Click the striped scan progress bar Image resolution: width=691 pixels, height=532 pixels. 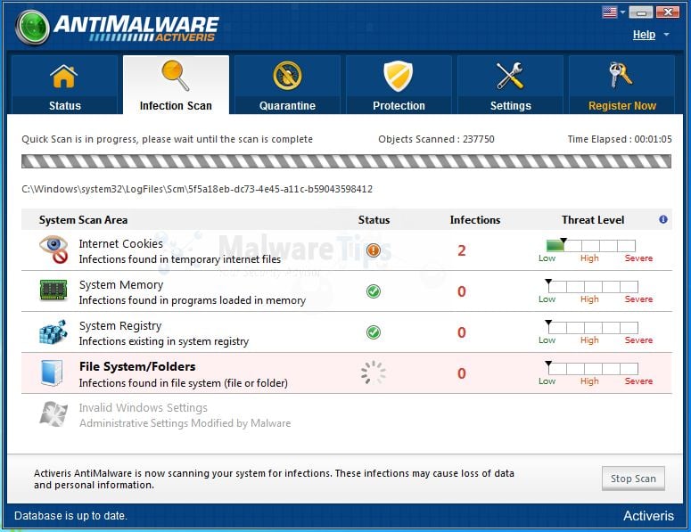pyautogui.click(x=346, y=161)
